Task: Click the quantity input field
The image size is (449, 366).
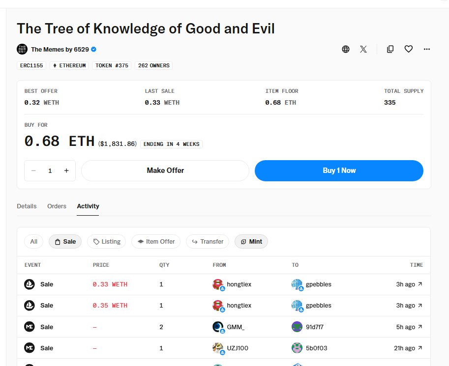Action: 50,170
